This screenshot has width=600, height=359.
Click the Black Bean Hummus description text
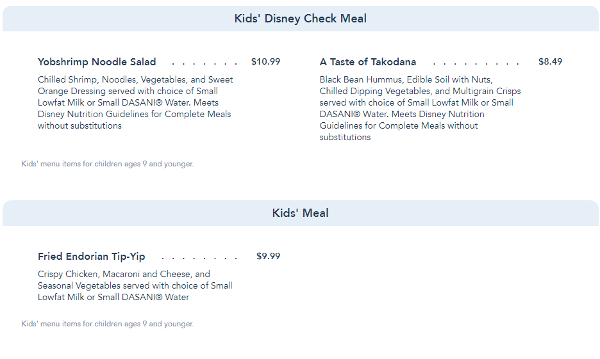420,108
